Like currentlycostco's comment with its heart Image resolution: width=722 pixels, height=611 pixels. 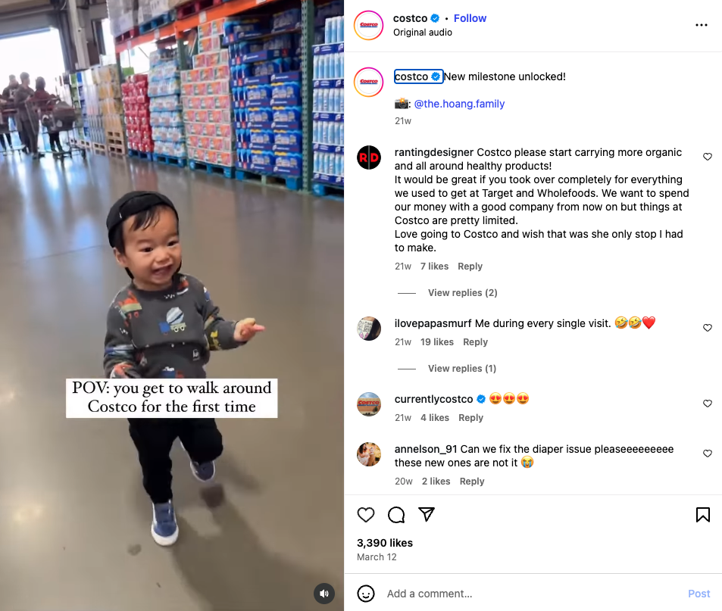708,404
